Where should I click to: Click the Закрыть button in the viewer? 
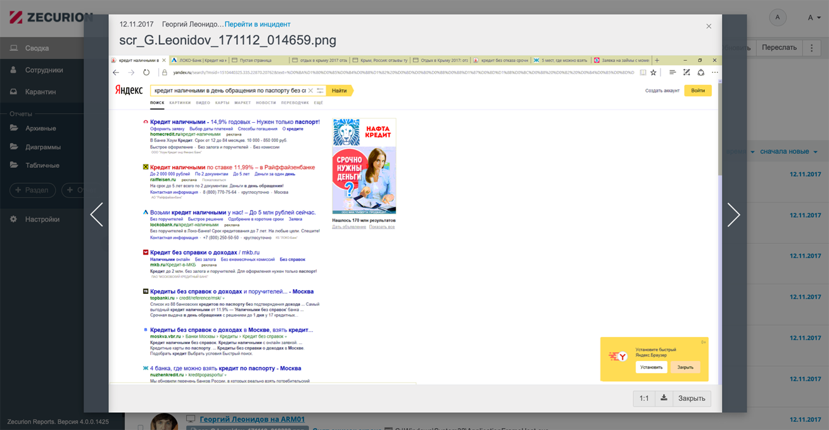tap(692, 398)
